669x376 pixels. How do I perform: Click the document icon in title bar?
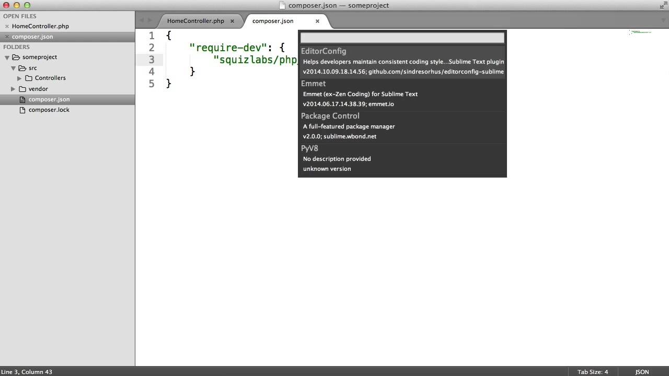click(x=283, y=5)
